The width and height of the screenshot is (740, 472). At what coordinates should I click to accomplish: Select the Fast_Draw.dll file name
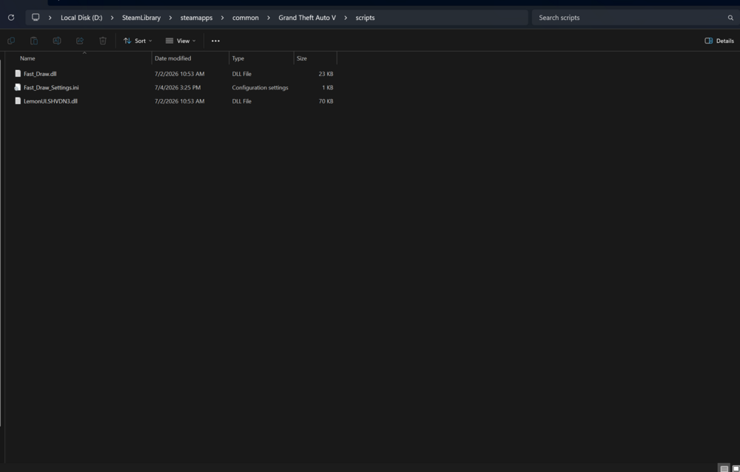coord(40,74)
